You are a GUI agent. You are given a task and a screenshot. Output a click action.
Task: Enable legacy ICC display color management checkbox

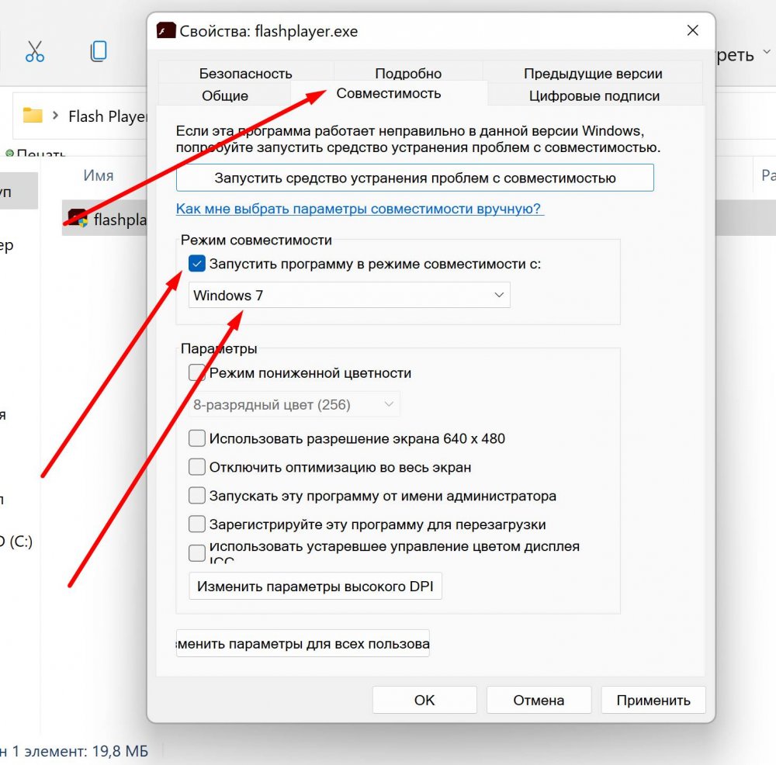197,553
